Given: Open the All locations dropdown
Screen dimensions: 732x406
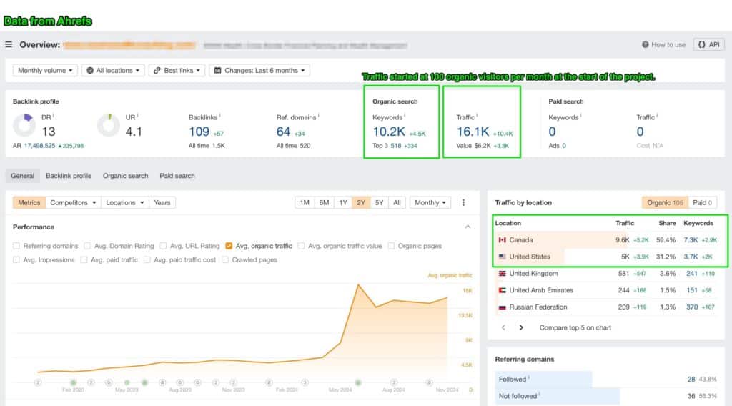Looking at the screenshot, I should point(113,71).
